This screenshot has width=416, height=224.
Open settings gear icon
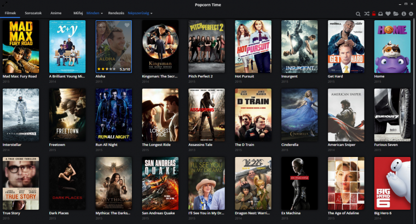(x=411, y=14)
